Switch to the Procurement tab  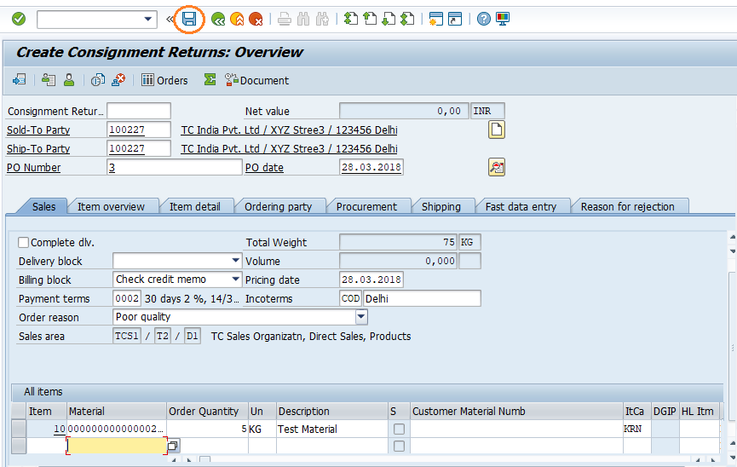[x=366, y=206]
